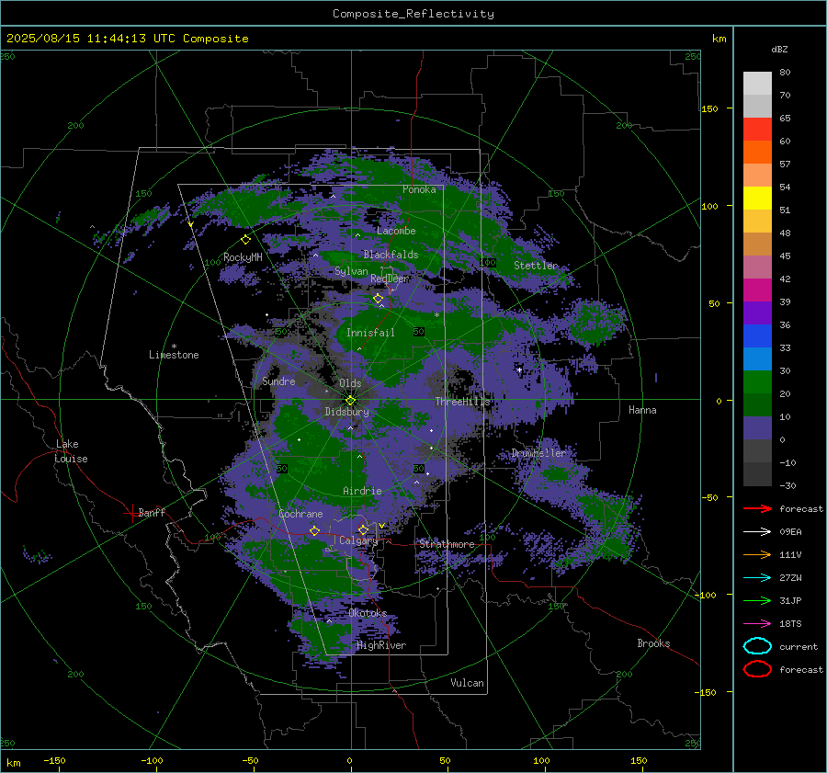Click the Calgary city label

(358, 540)
